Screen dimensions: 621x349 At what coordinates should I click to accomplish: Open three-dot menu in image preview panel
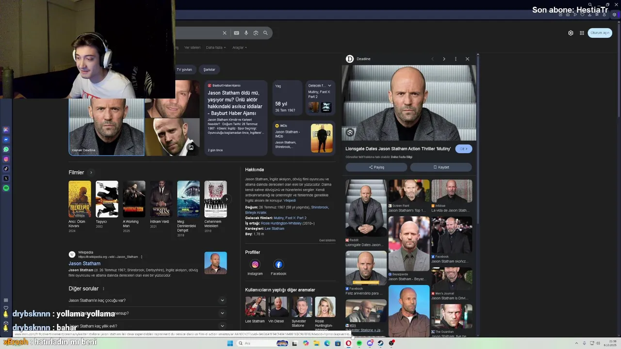tap(456, 59)
